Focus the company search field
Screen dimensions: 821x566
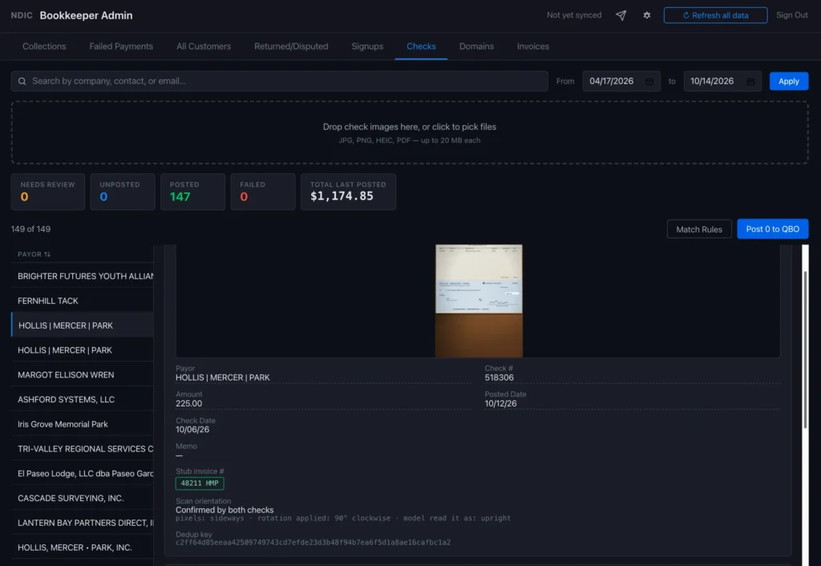tap(280, 81)
